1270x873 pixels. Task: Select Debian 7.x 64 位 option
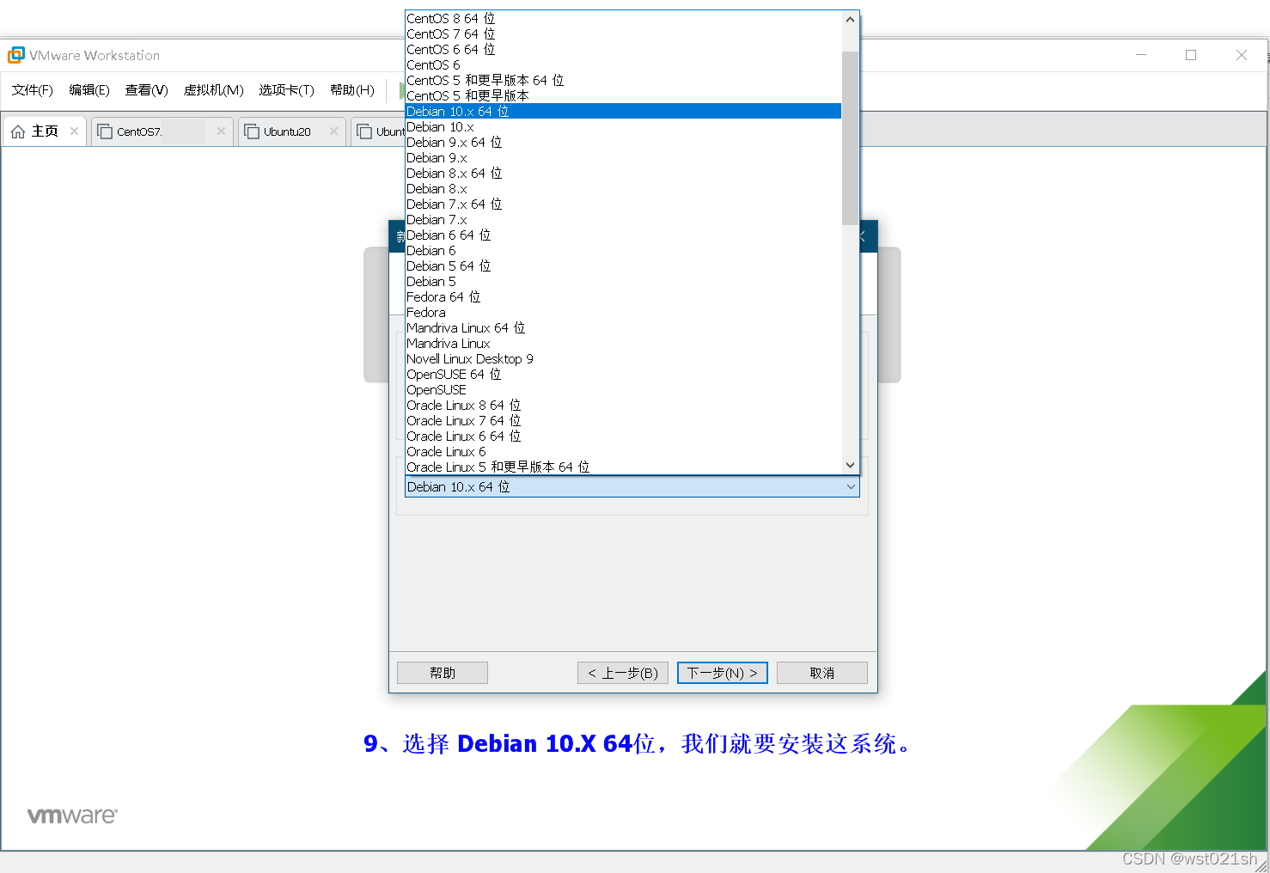tap(623, 205)
